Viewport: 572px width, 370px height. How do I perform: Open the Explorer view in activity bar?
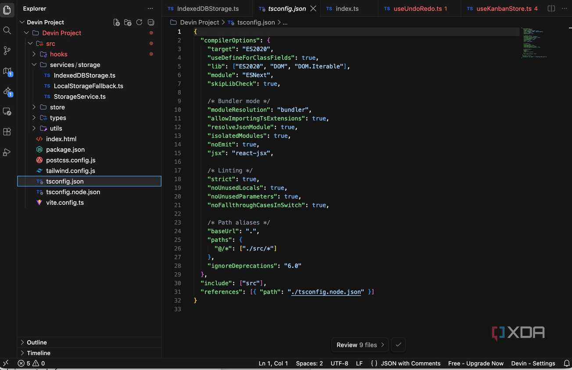click(x=7, y=10)
